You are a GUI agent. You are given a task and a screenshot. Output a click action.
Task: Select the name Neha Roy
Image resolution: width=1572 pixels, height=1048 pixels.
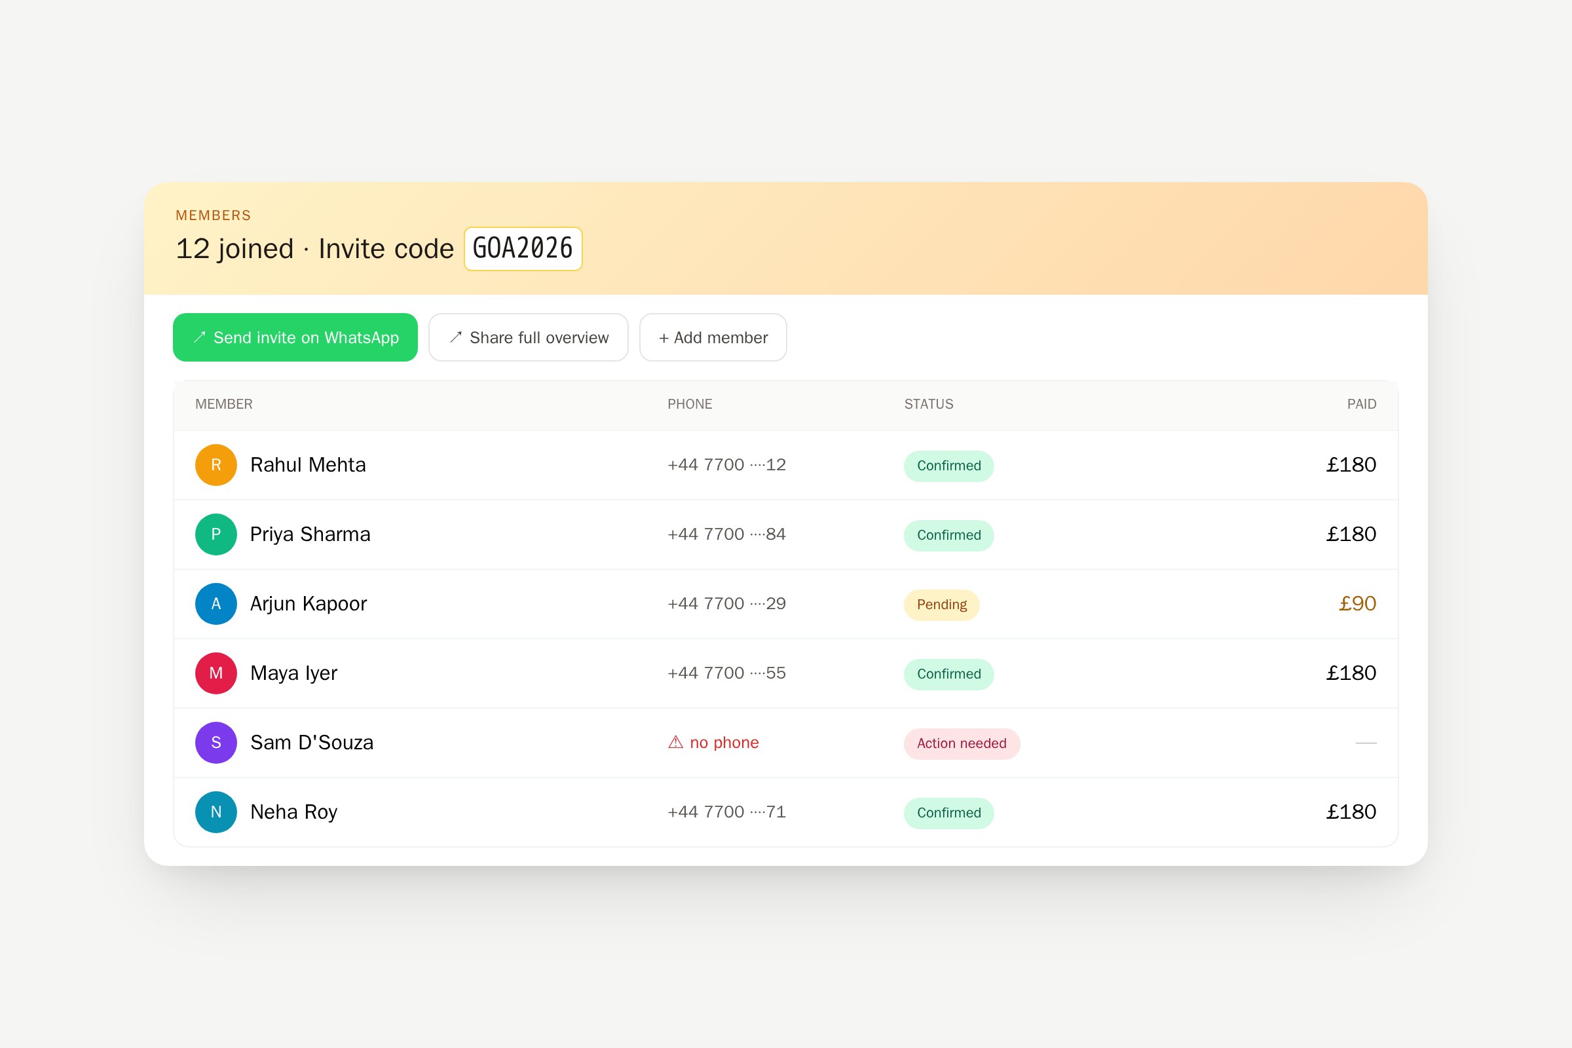click(293, 813)
